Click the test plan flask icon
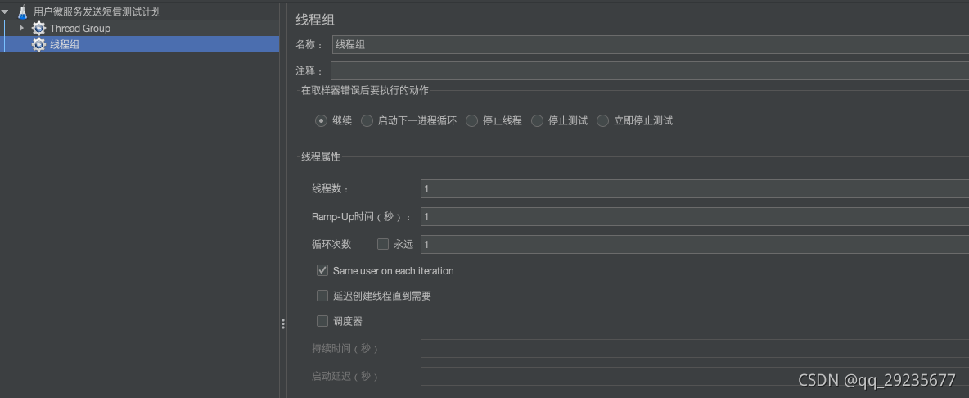 [22, 11]
